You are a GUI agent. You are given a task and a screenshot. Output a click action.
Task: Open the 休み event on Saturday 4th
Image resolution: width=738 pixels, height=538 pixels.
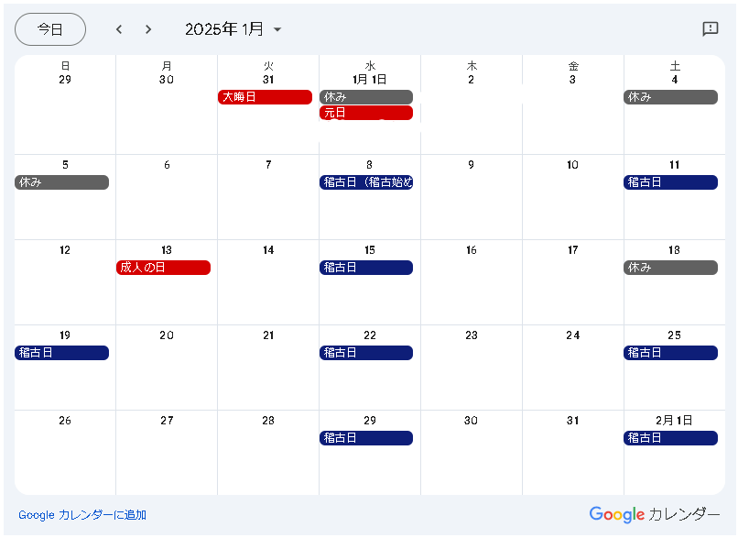click(670, 97)
